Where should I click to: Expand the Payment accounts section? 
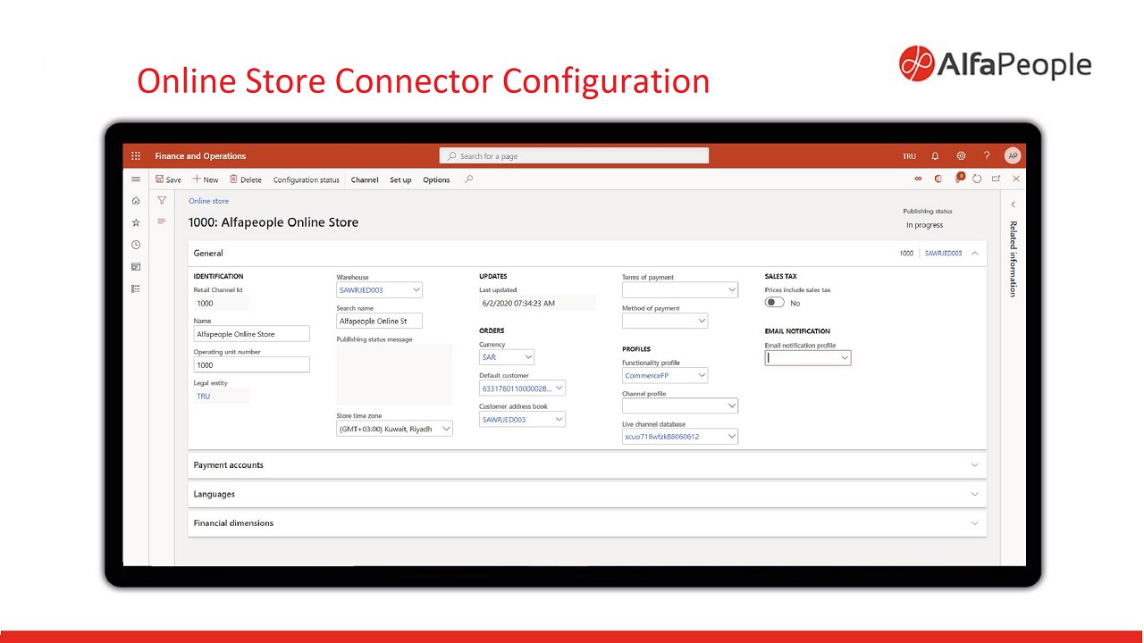pyautogui.click(x=587, y=465)
